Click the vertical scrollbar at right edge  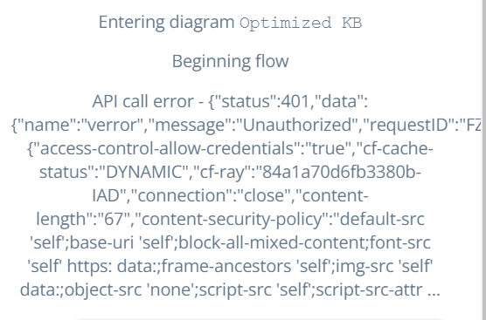coord(484,160)
